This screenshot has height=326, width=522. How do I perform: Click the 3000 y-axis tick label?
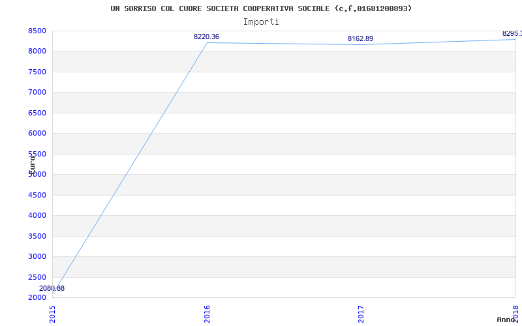37,256
